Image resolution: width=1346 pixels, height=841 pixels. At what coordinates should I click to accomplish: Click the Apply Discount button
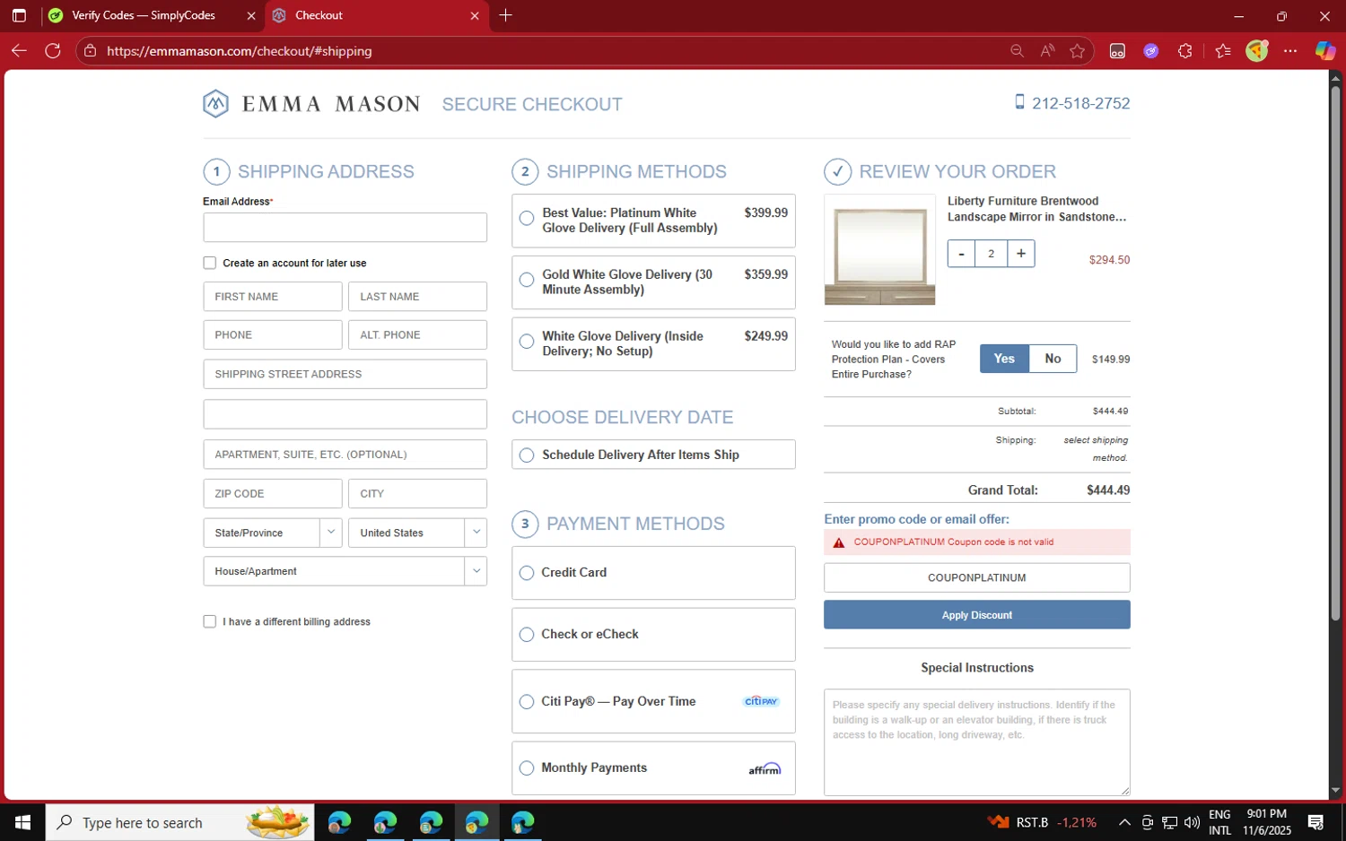click(976, 615)
